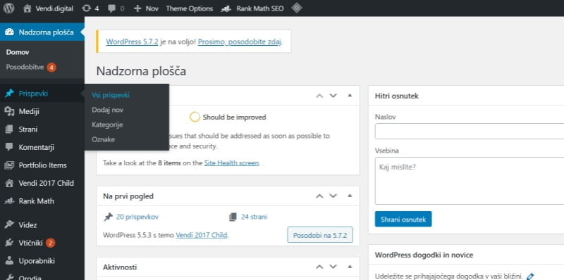Open the comments bubble in admin bar
This screenshot has height=280, width=564.
[116, 8]
